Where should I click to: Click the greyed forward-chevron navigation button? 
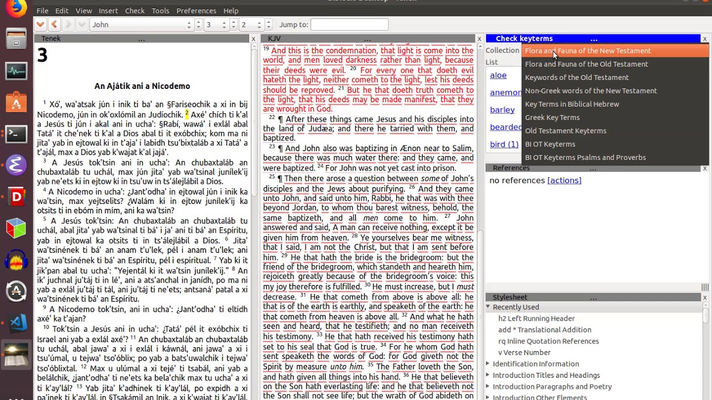tap(68, 24)
